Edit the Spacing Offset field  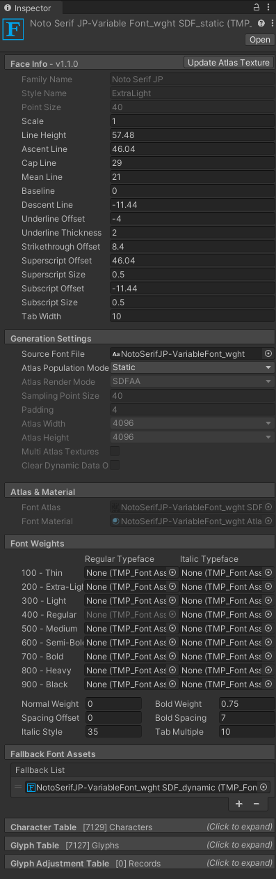[x=113, y=718]
